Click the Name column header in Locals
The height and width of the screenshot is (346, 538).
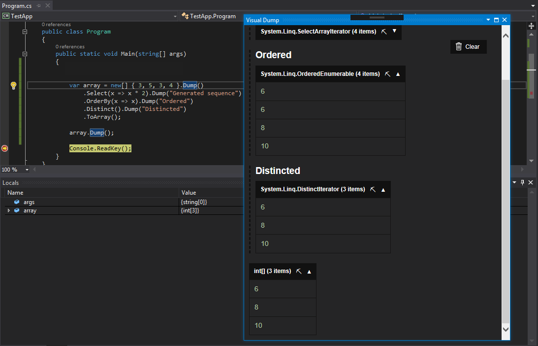91,193
